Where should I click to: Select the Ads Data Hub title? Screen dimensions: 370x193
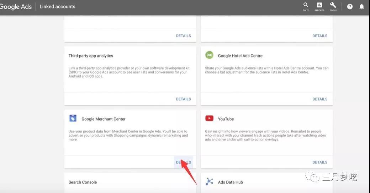click(x=230, y=182)
